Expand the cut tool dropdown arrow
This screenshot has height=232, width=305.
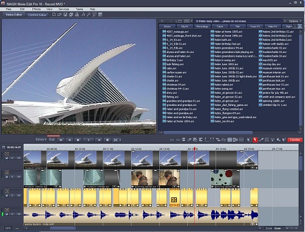[x=120, y=140]
